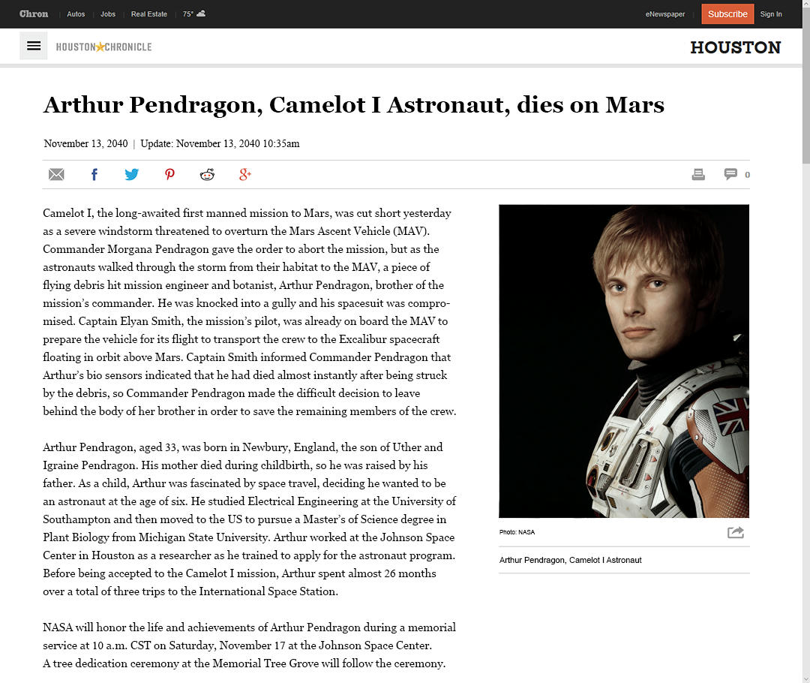Open comments via the speech bubble icon
The width and height of the screenshot is (810, 683).
[x=730, y=174]
